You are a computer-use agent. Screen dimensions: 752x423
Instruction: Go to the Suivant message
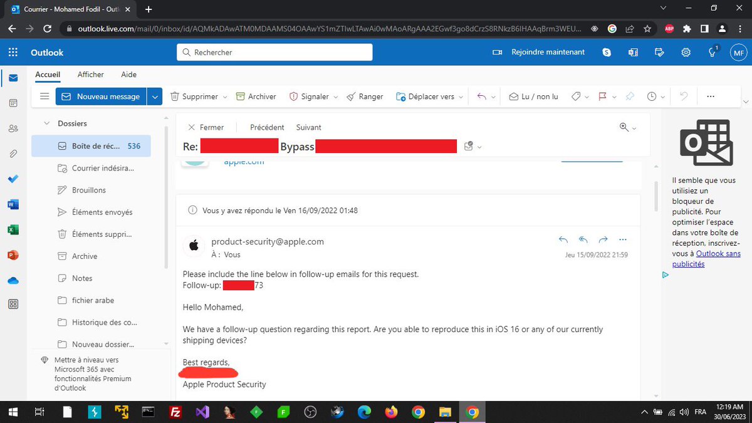[308, 127]
